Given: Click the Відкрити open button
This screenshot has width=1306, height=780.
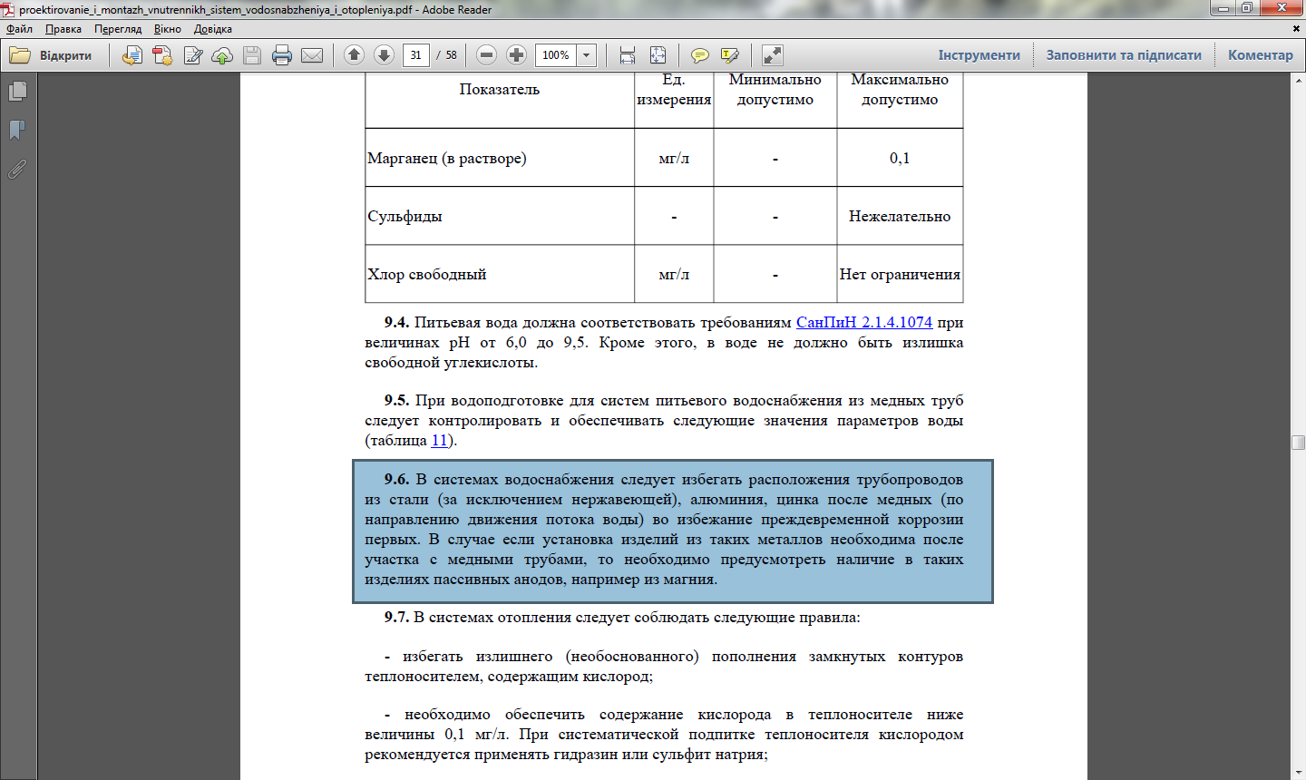Looking at the screenshot, I should pyautogui.click(x=53, y=55).
